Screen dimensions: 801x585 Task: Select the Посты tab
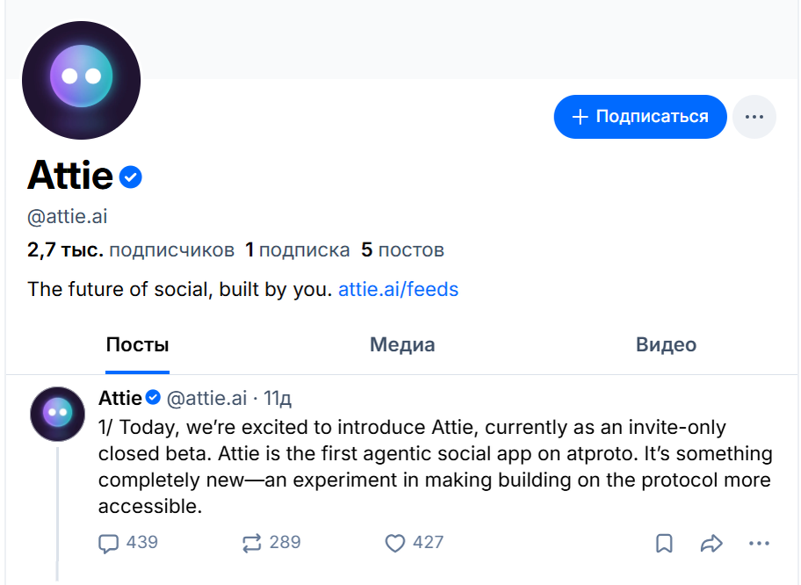[137, 344]
